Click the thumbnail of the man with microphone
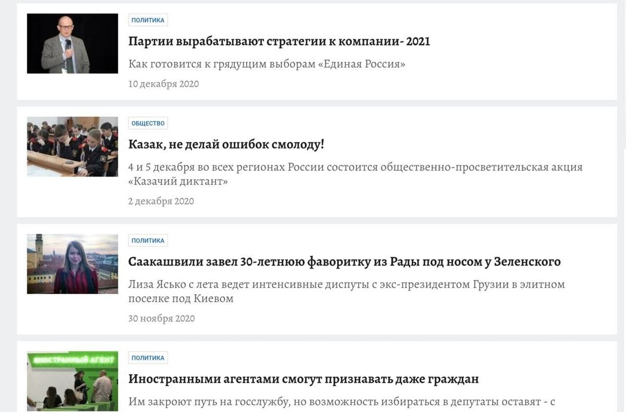 [x=72, y=43]
